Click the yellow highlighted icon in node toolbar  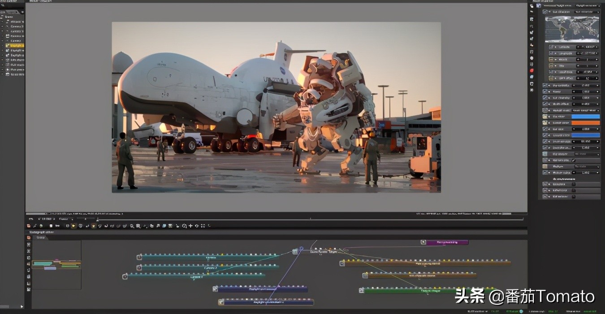(73, 226)
